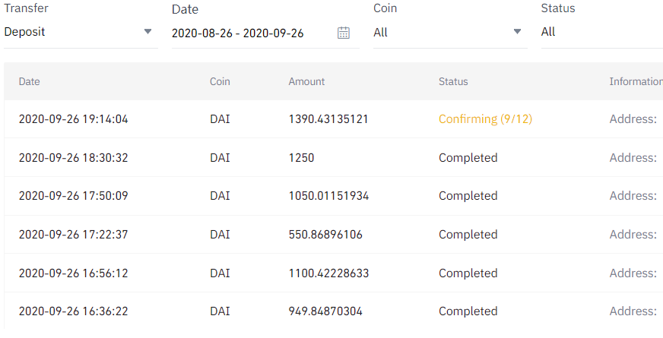
Task: Click the Amount column header
Action: pyautogui.click(x=306, y=81)
